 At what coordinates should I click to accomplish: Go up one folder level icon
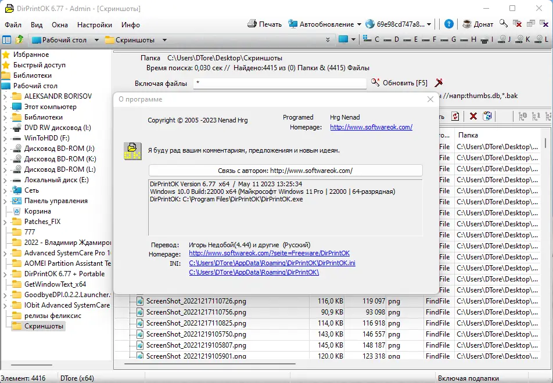19,39
